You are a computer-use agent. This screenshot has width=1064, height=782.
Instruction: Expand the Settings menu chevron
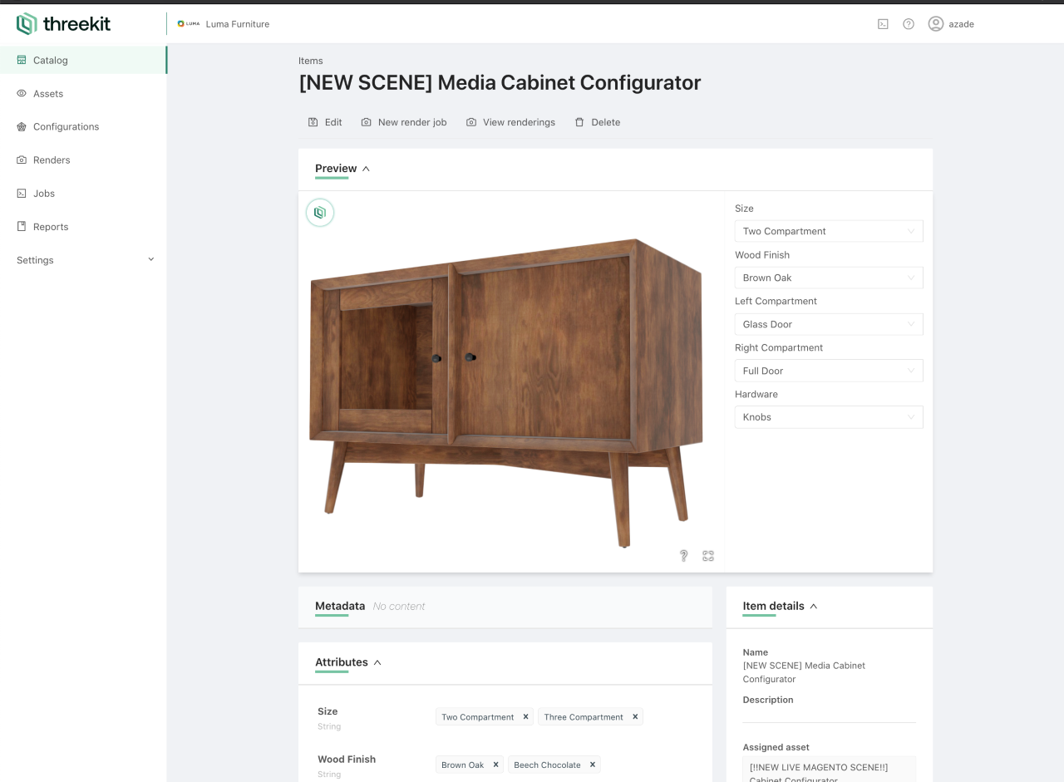pos(150,259)
